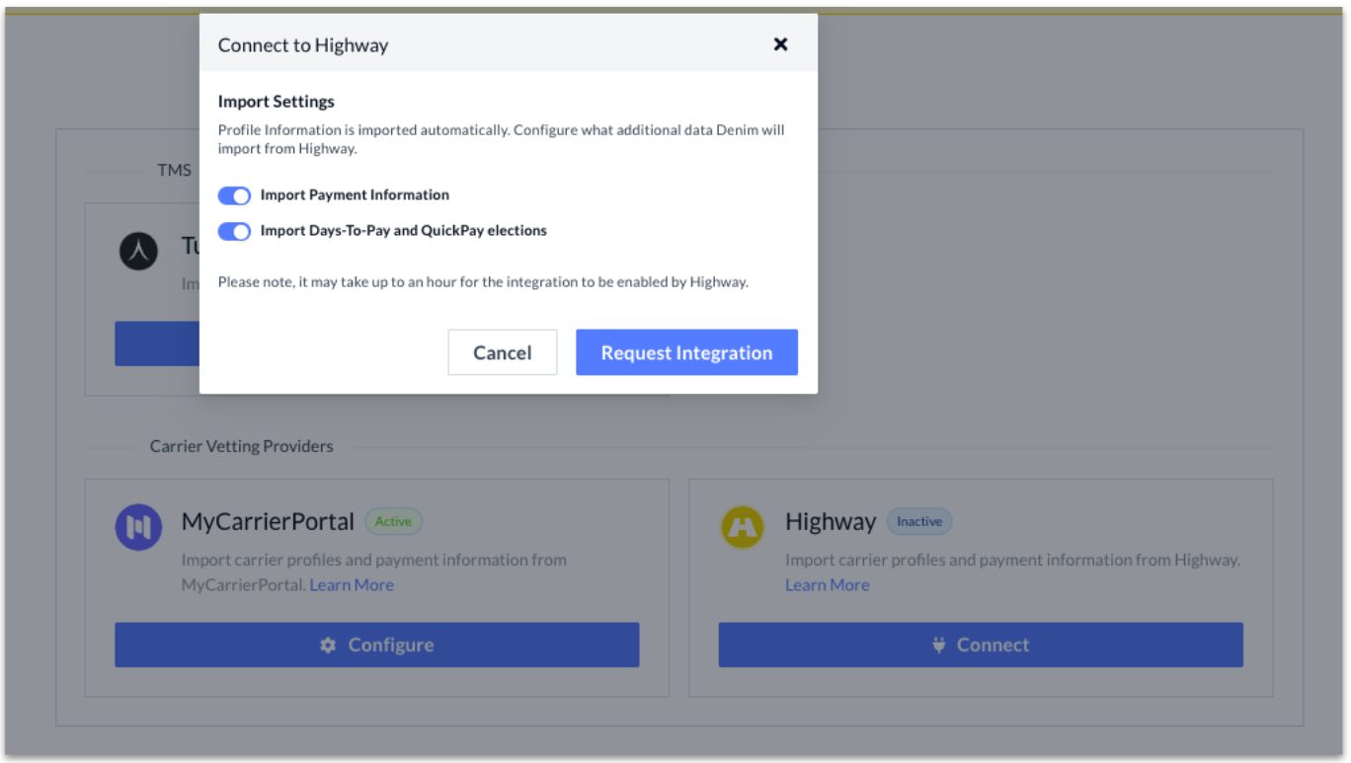
Task: Click the Cancel button
Action: (503, 352)
